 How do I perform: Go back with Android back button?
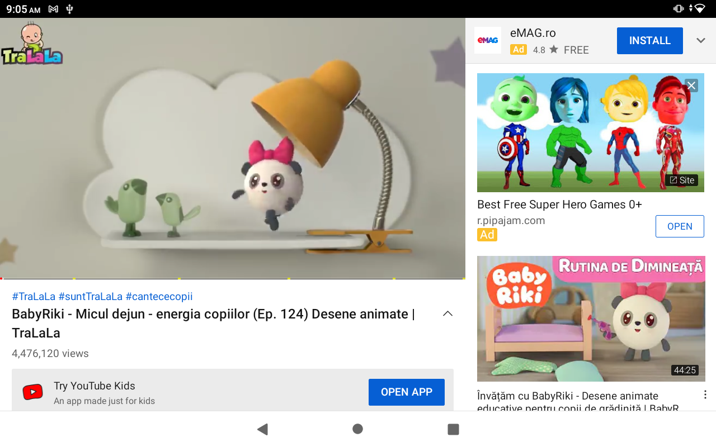(262, 429)
